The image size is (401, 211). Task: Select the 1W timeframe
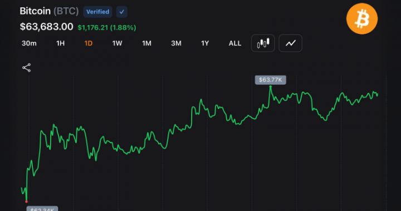pyautogui.click(x=117, y=43)
